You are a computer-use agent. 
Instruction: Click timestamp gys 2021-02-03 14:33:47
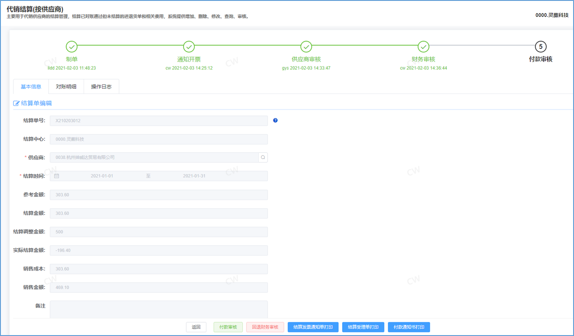point(306,68)
